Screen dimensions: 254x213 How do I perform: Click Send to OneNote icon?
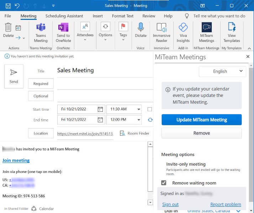point(63,28)
